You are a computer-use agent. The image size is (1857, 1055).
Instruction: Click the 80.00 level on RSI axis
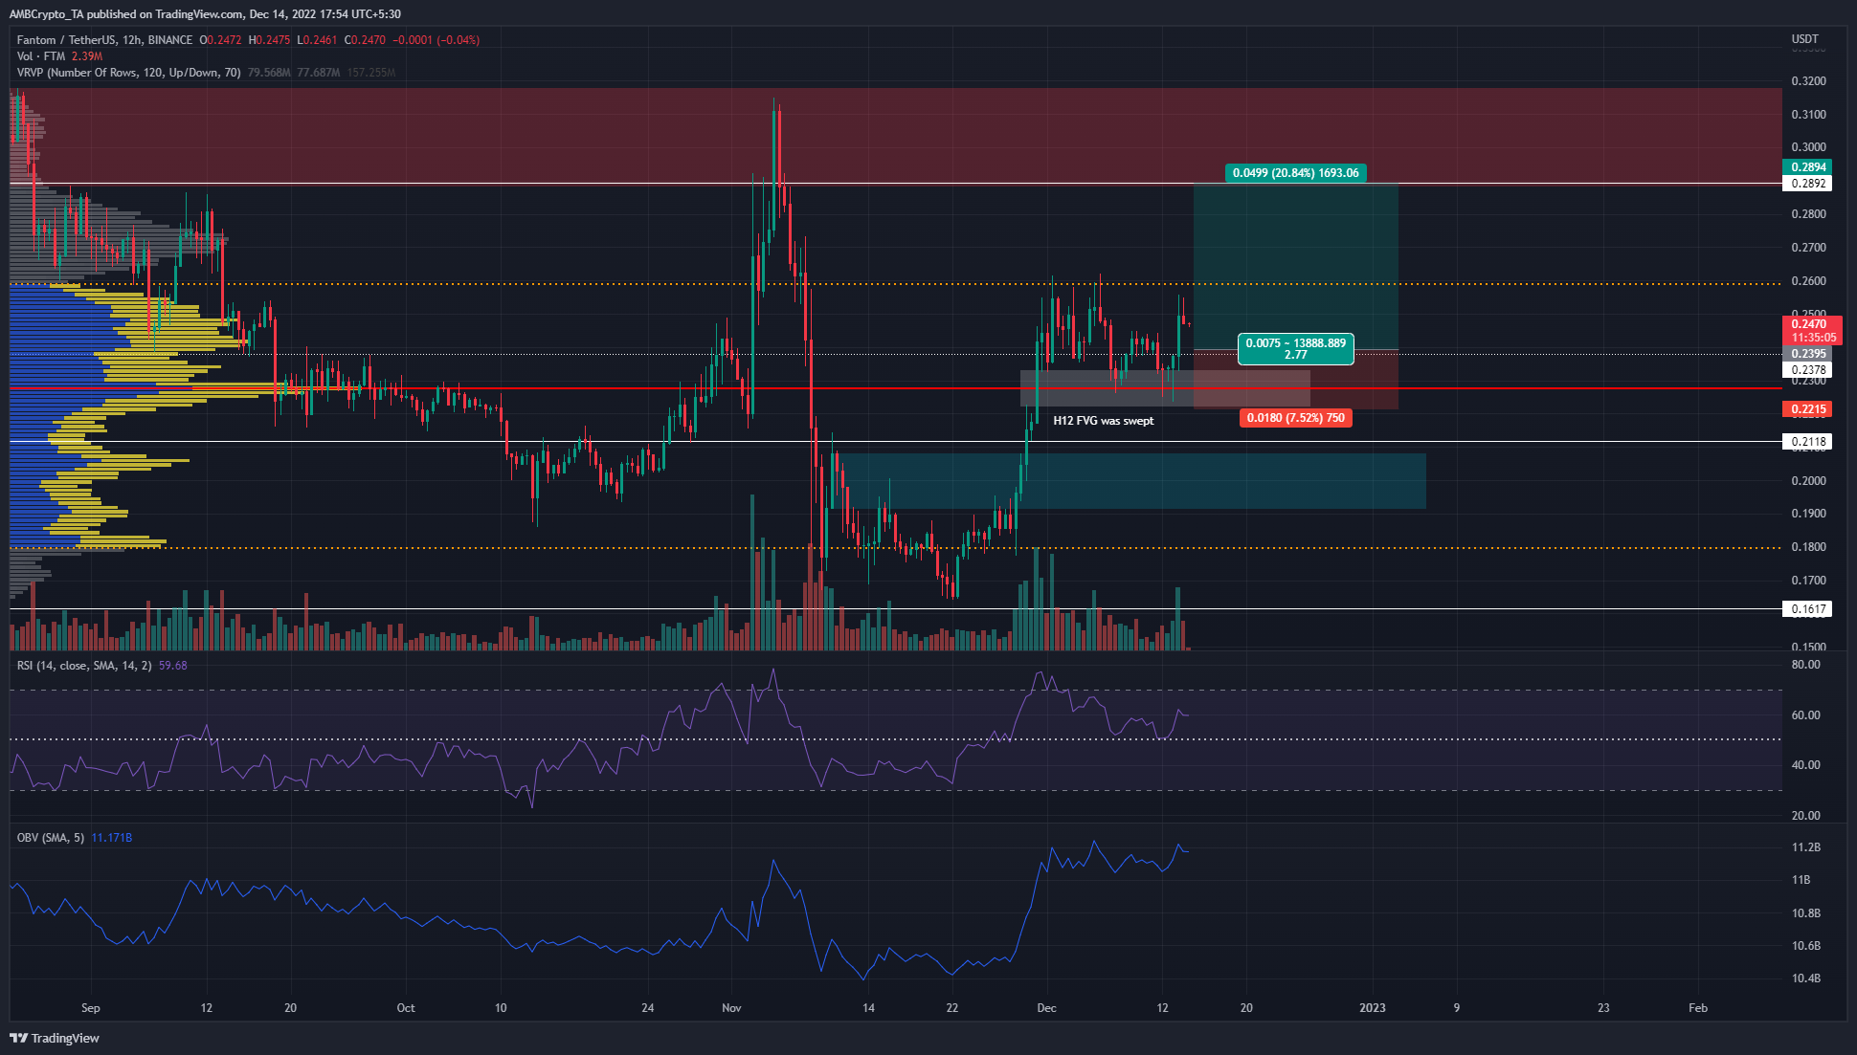[1805, 665]
